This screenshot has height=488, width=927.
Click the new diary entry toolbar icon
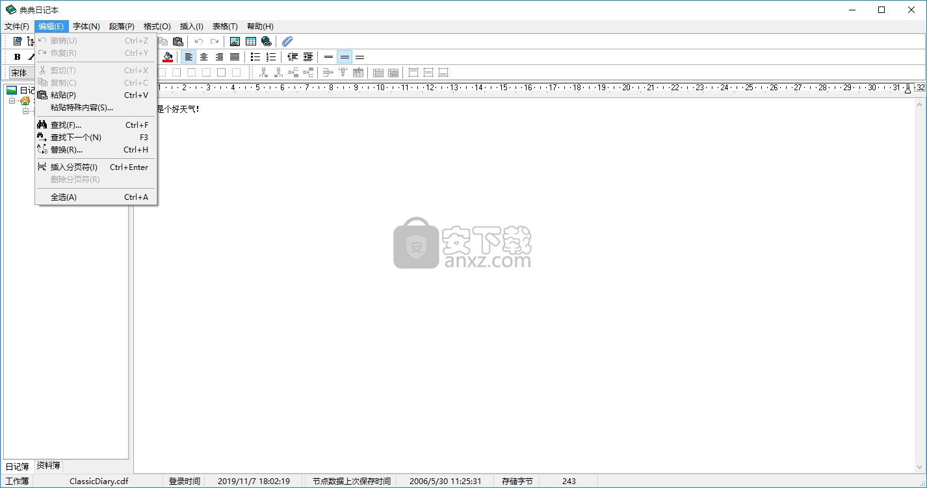point(18,41)
